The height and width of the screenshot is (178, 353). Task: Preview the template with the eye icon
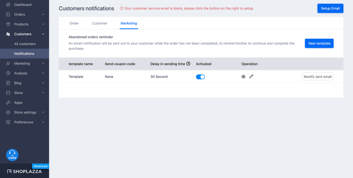(243, 77)
